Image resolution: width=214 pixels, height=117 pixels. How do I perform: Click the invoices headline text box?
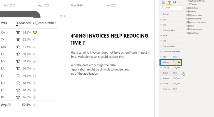pos(109,39)
